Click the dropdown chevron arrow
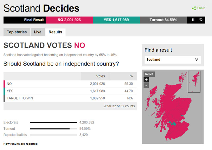Viewport: 212px width, 150px height. pyautogui.click(x=196, y=60)
